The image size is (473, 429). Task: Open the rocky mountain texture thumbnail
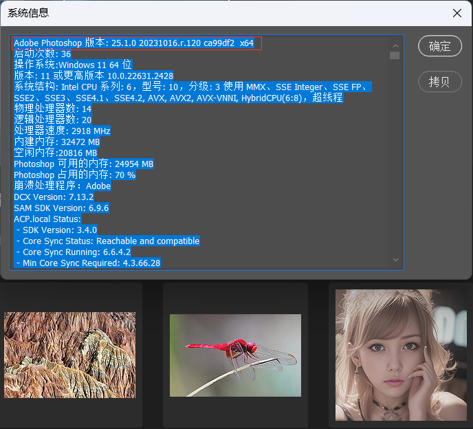coord(69,355)
